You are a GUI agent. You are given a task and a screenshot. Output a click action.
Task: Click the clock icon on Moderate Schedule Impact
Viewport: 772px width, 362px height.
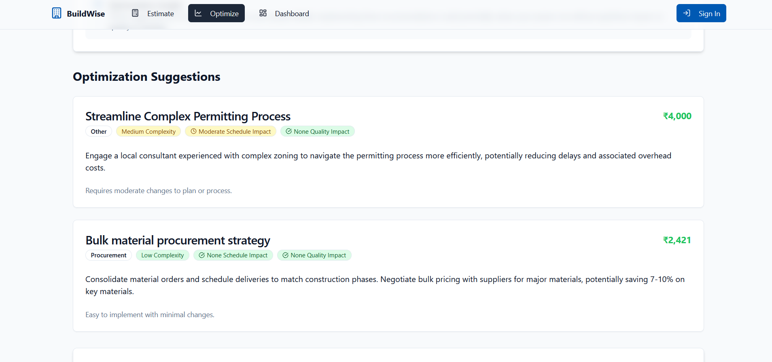coord(193,131)
